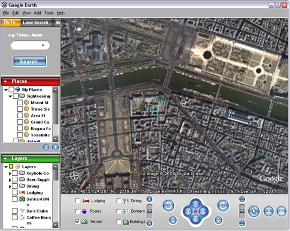Check the Yosemite placemark checkbox
The height and width of the screenshot is (231, 290).
(20, 135)
